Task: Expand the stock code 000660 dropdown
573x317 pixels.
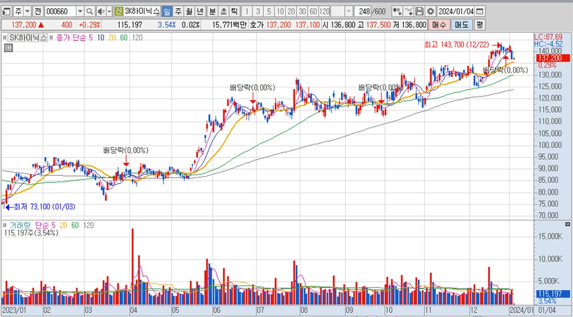Action: [80, 12]
